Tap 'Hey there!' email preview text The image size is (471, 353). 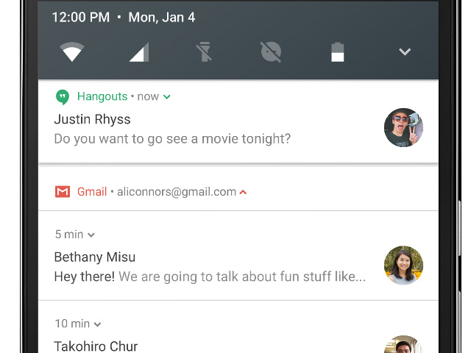point(85,277)
